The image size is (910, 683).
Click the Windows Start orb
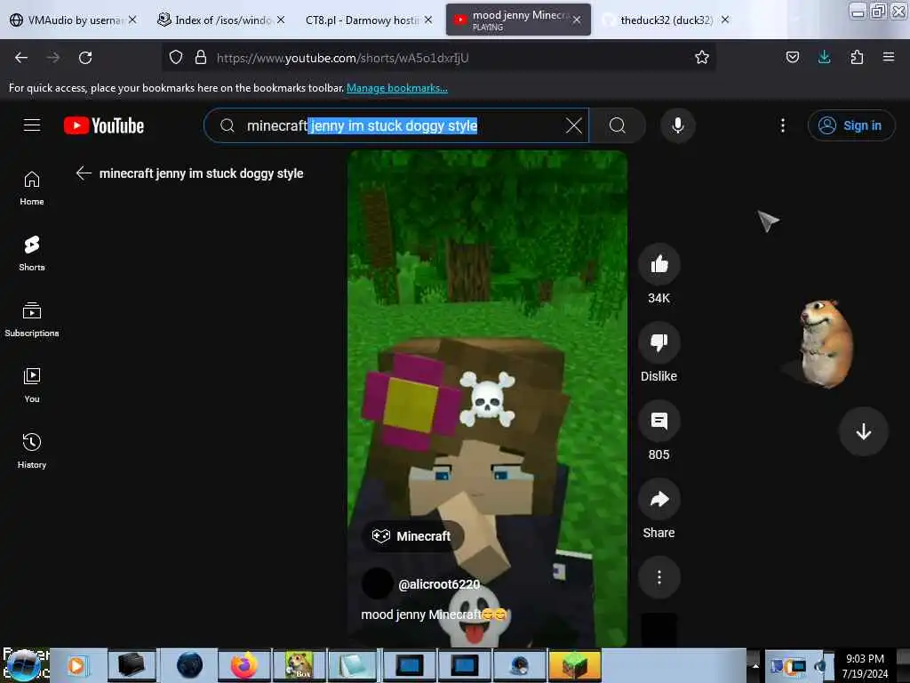click(23, 665)
